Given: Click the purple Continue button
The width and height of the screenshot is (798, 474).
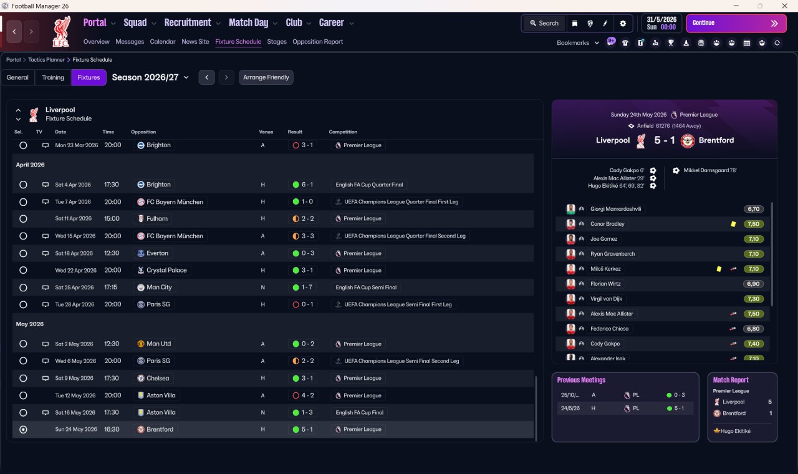Looking at the screenshot, I should [x=736, y=24].
